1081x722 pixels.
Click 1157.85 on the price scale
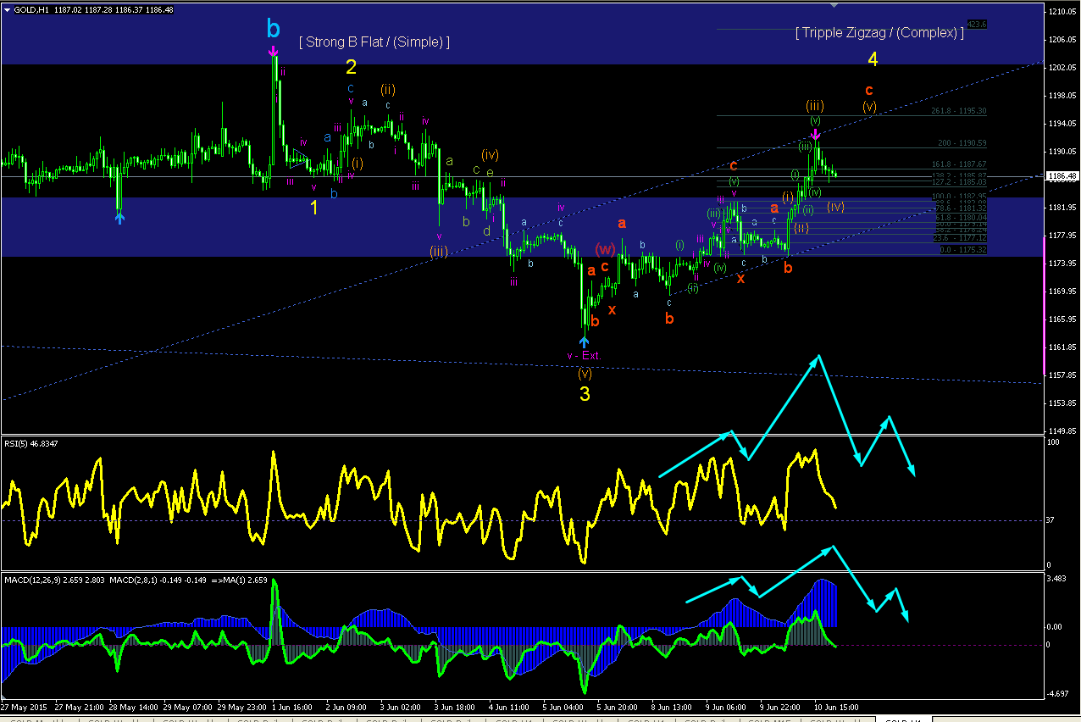point(1064,375)
